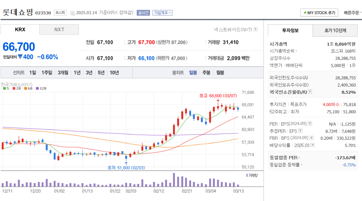Select the 5년 line chart period
The image size is (362, 201).
click(x=101, y=73)
